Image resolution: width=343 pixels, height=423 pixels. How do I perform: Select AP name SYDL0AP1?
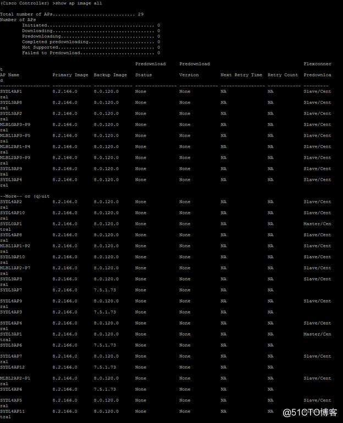pos(11,224)
